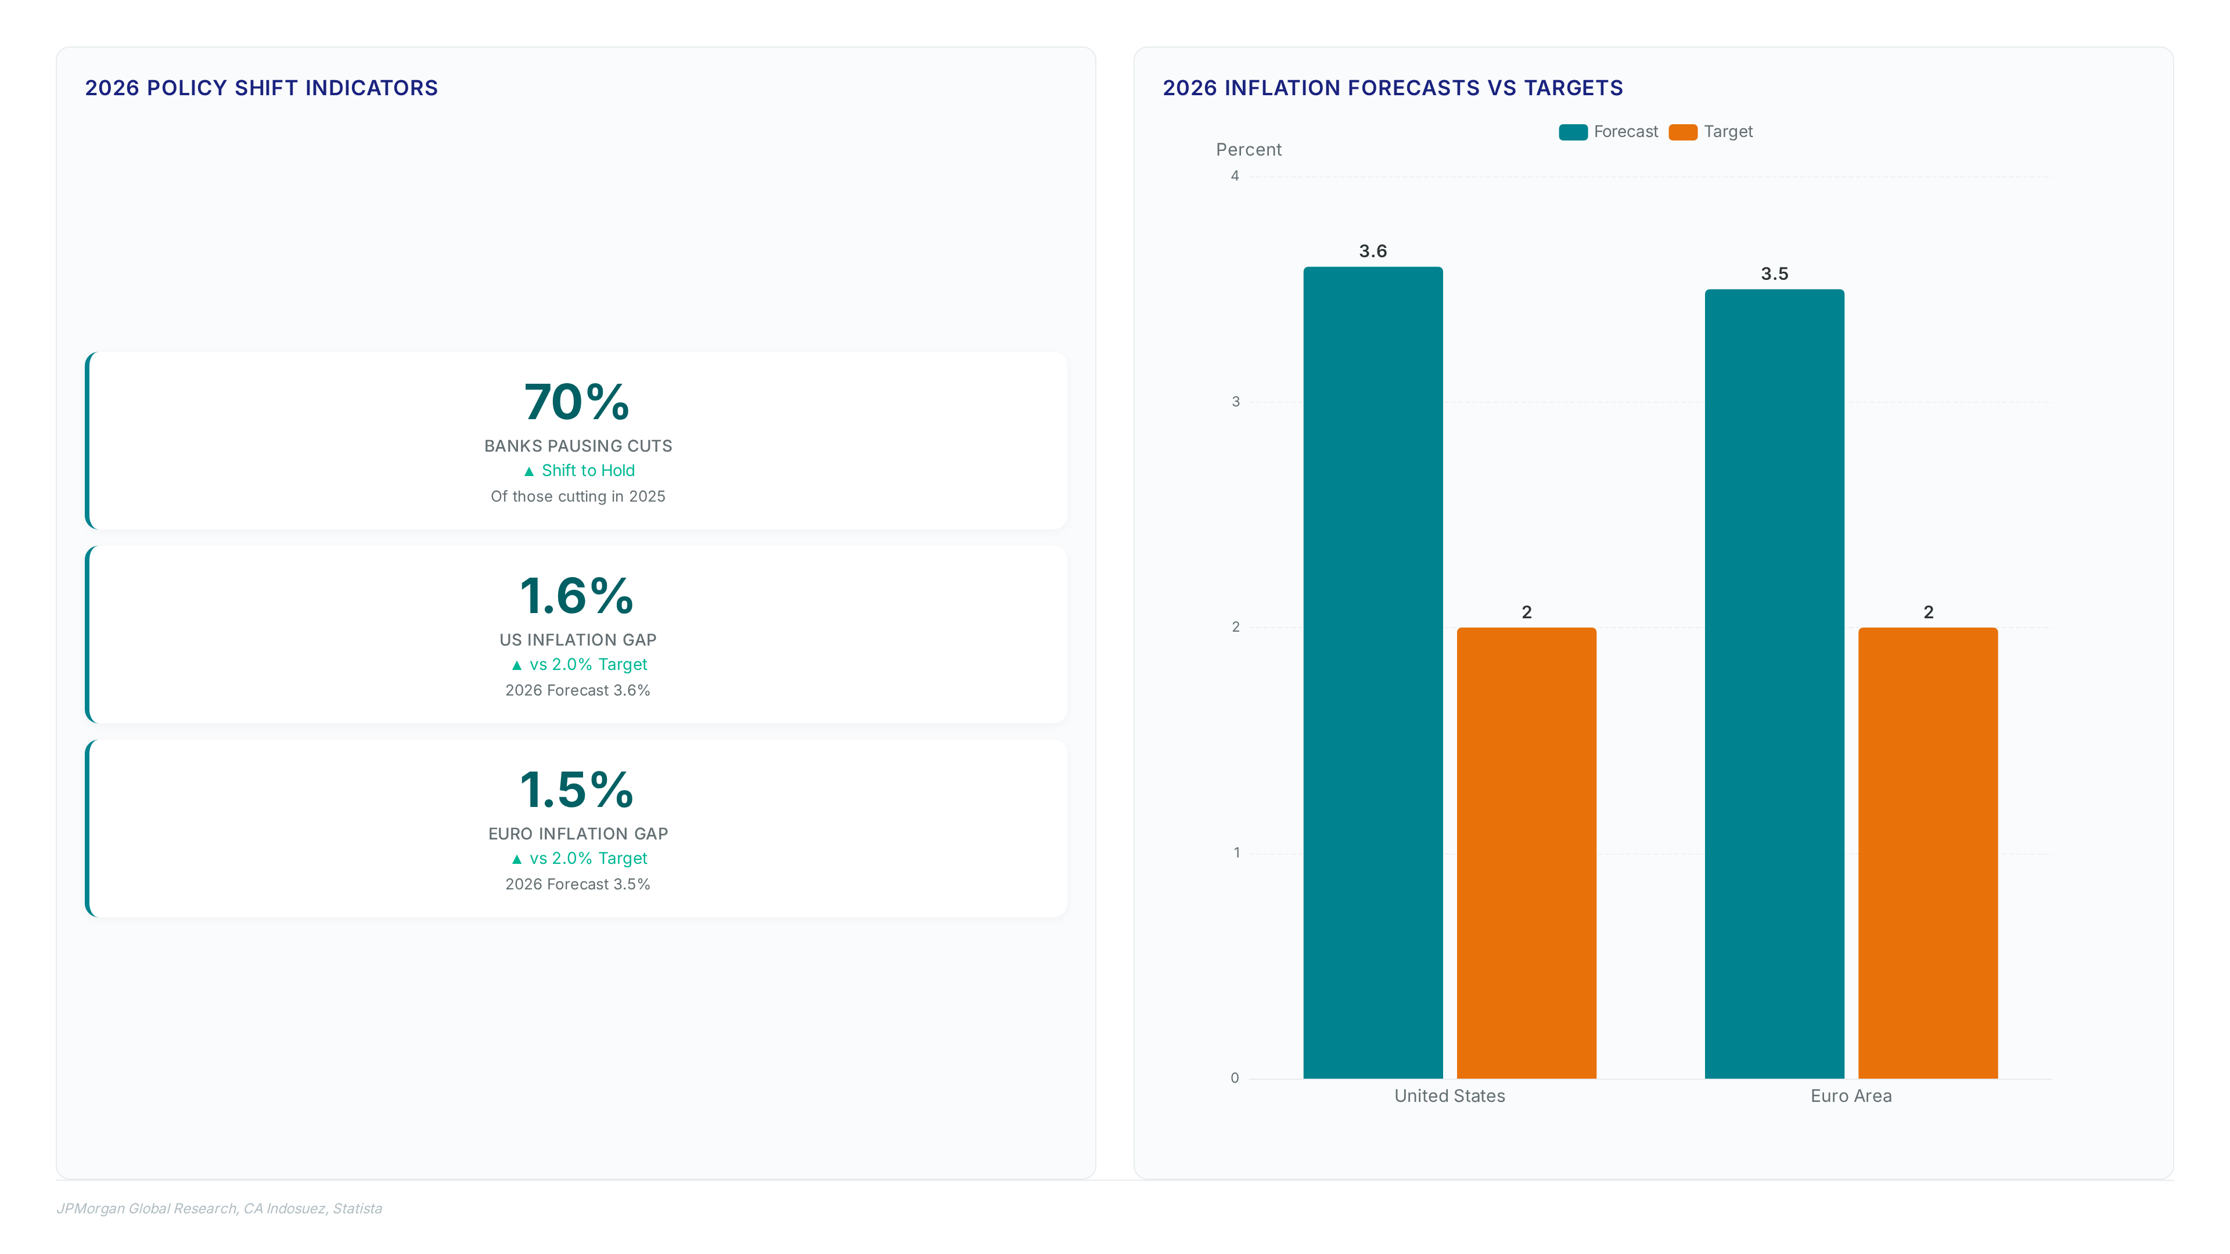Click the Euro Area axis label
Screen dimensions: 2230x1254
[1851, 1096]
